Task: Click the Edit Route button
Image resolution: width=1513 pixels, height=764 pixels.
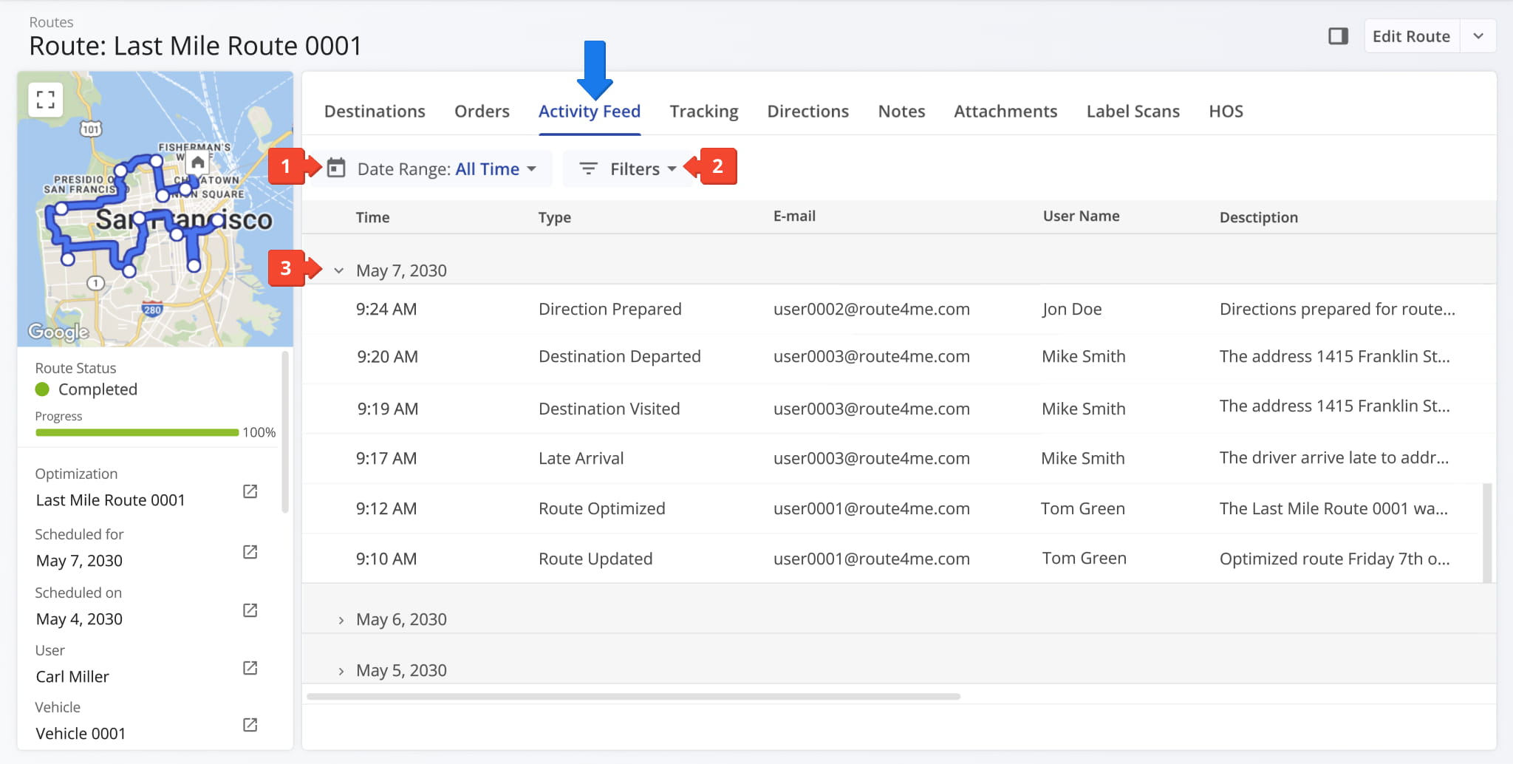Action: pyautogui.click(x=1410, y=36)
